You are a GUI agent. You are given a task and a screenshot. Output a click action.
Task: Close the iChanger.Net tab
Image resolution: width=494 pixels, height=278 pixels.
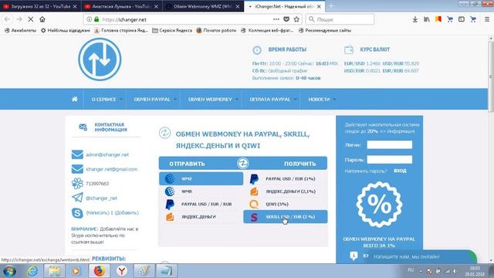[319, 6]
